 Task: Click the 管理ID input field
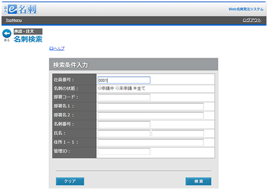coord(124,152)
